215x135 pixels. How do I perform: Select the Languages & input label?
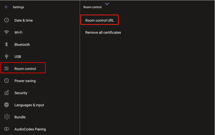tap(29, 105)
